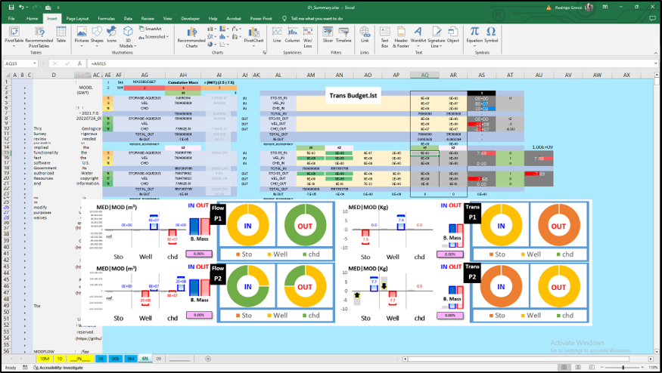The width and height of the screenshot is (662, 373).
Task: Switch to Page Layout view in status bar
Action: point(578,368)
